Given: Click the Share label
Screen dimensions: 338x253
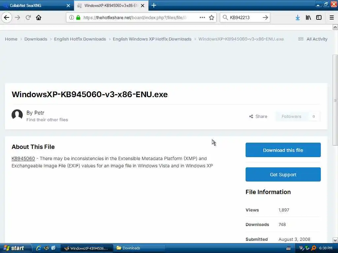Looking at the screenshot, I should click(x=261, y=116).
